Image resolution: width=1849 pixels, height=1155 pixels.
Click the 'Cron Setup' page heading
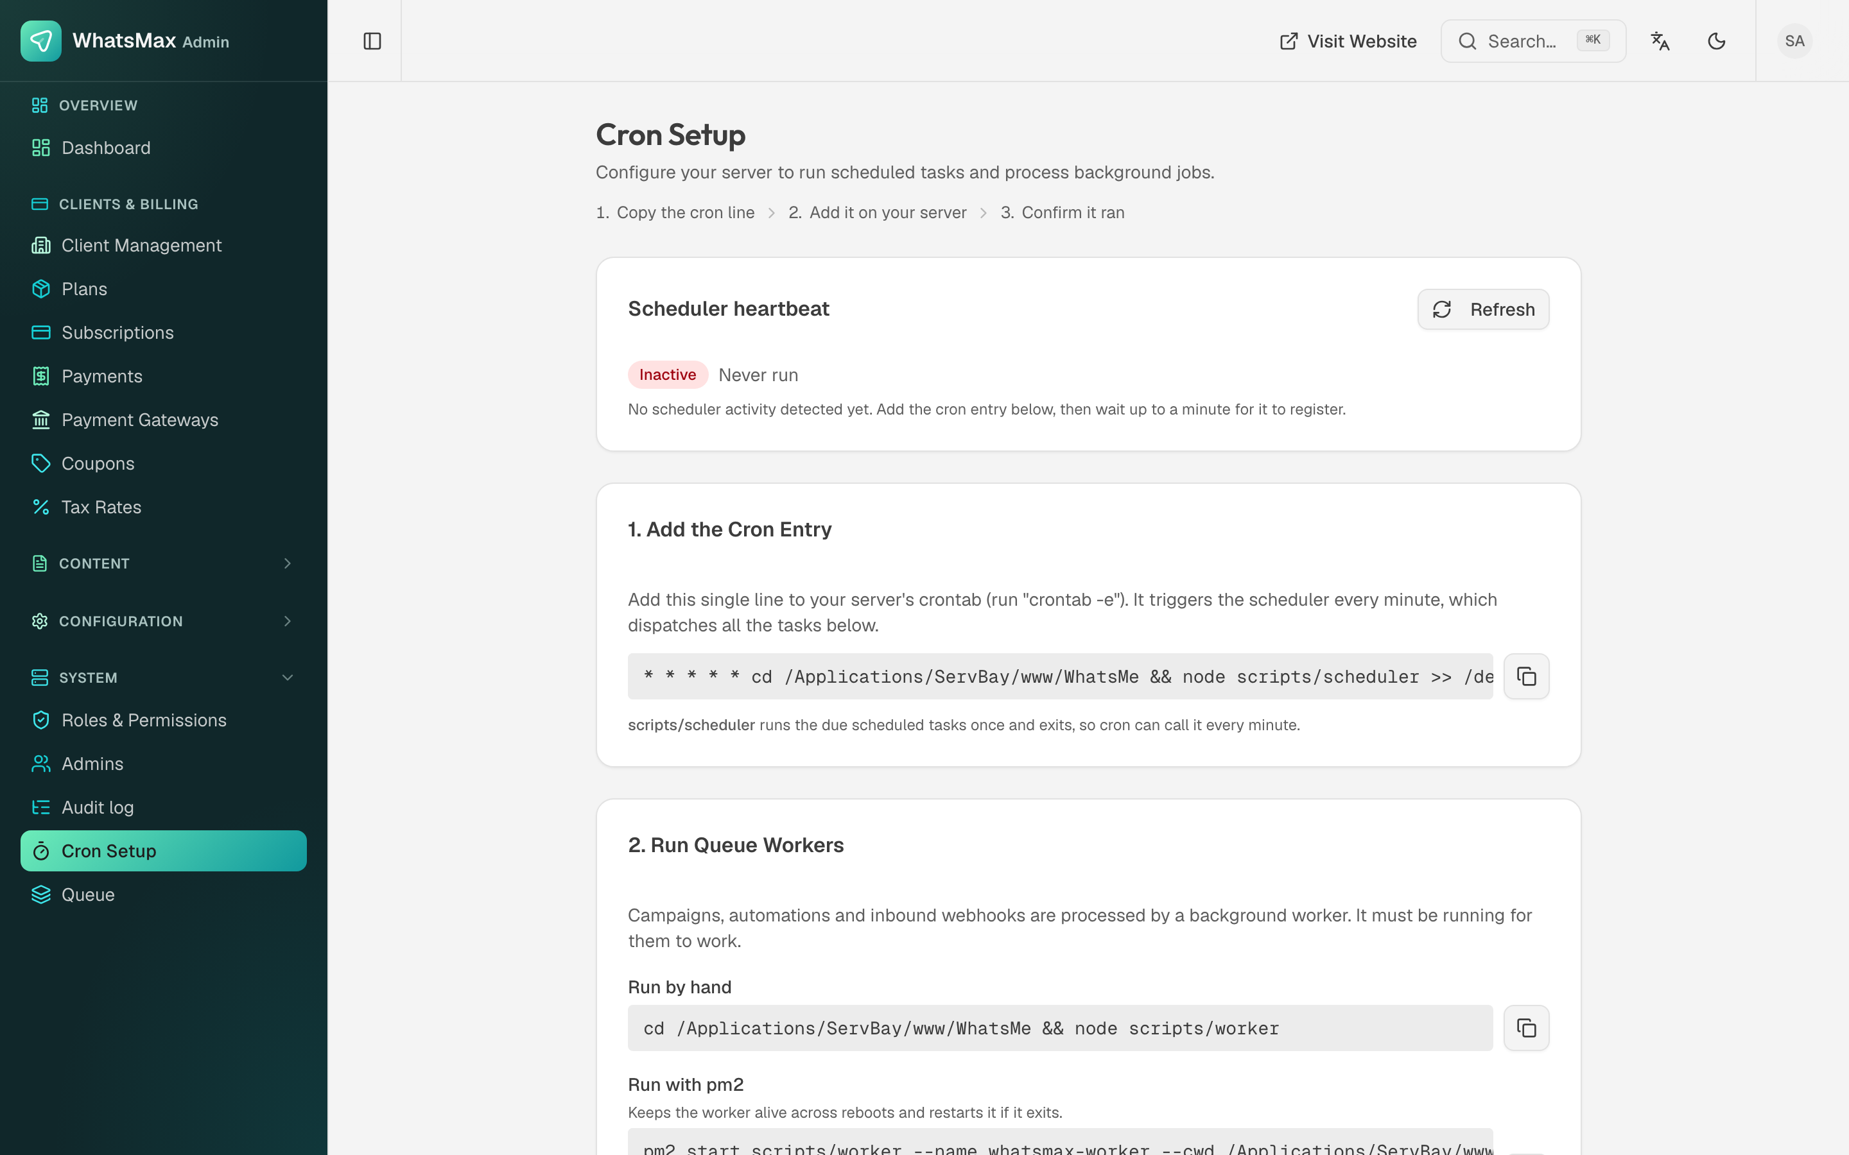coord(670,135)
